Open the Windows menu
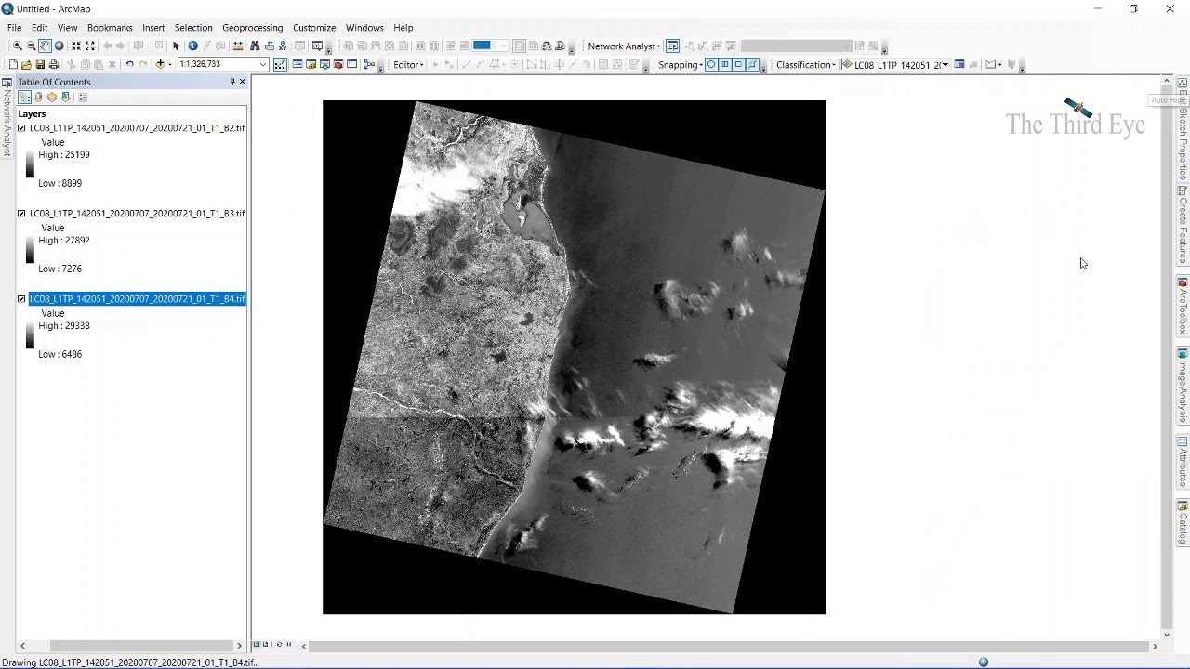Image resolution: width=1190 pixels, height=669 pixels. click(364, 28)
